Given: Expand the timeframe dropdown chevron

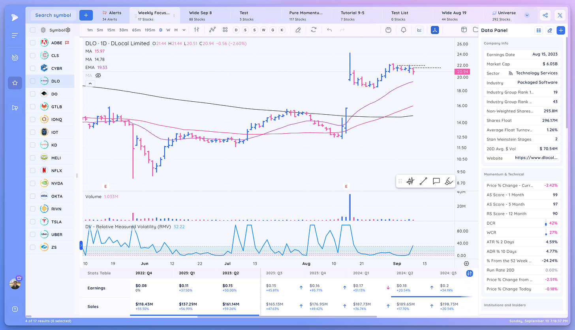Looking at the screenshot, I should 184,30.
